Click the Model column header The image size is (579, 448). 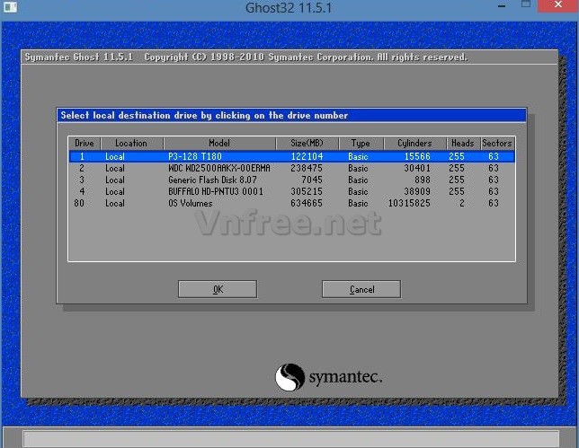[218, 143]
